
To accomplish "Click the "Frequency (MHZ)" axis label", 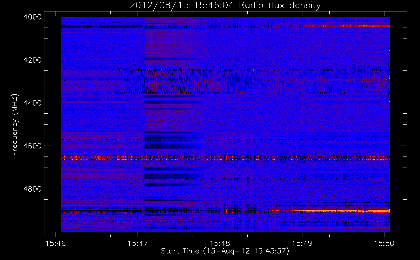I will coord(15,125).
